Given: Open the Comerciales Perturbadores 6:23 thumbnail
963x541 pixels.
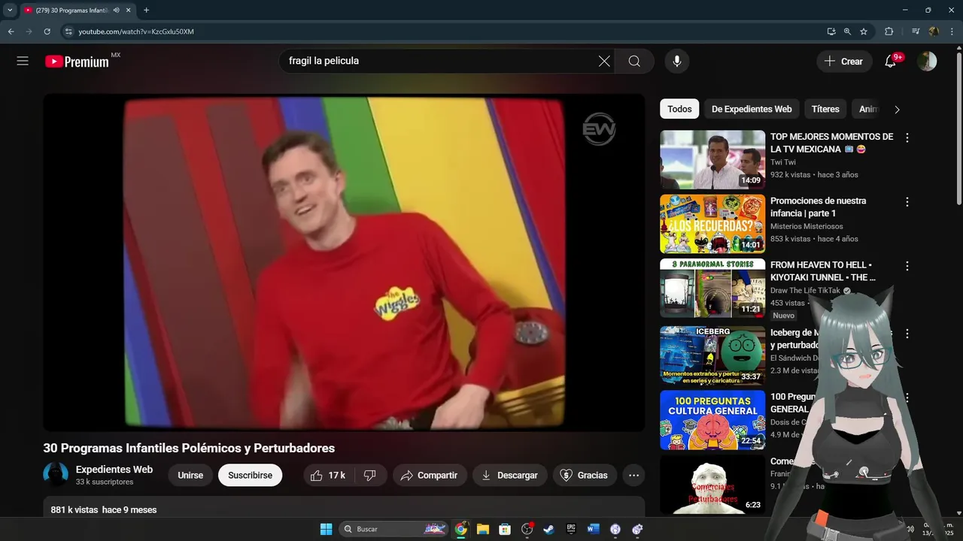Looking at the screenshot, I should pos(712,485).
